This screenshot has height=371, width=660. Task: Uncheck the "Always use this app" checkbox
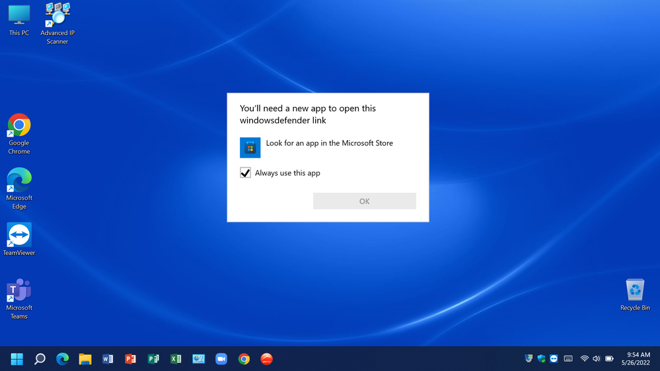point(245,173)
